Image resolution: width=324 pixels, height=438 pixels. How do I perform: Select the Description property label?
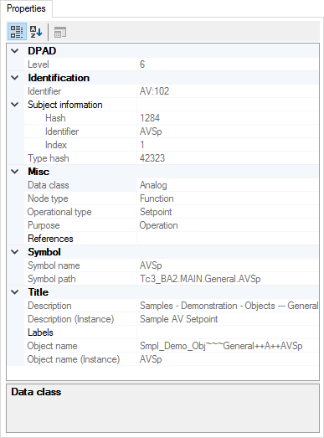click(x=49, y=306)
